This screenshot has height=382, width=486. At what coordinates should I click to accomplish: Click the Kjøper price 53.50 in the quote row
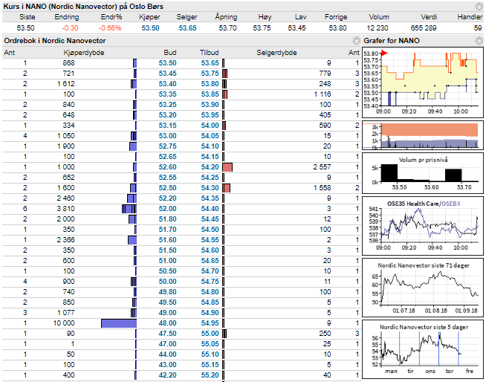click(x=150, y=28)
